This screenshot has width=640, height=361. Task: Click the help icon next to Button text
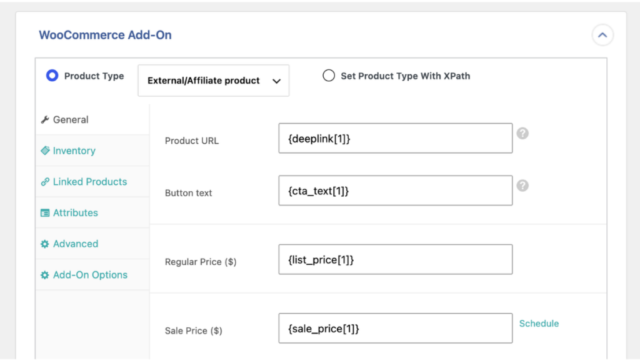point(522,185)
